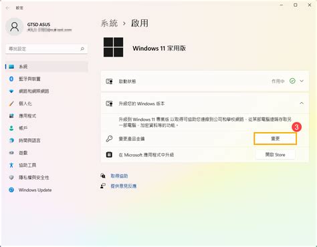Open 時間與語言 time and language
The height and width of the screenshot is (247, 317).
click(x=46, y=140)
